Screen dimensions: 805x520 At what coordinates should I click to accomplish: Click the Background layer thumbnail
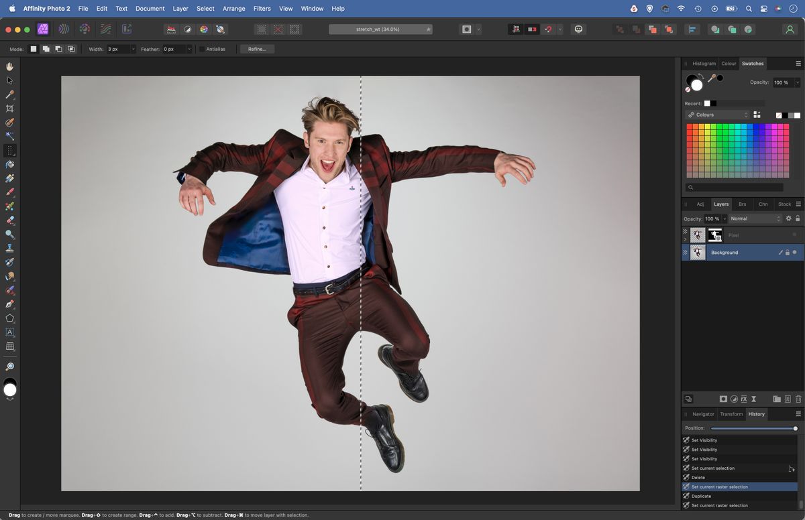tap(698, 253)
